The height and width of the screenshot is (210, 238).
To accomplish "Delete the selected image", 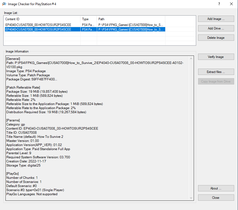I will [216, 38].
